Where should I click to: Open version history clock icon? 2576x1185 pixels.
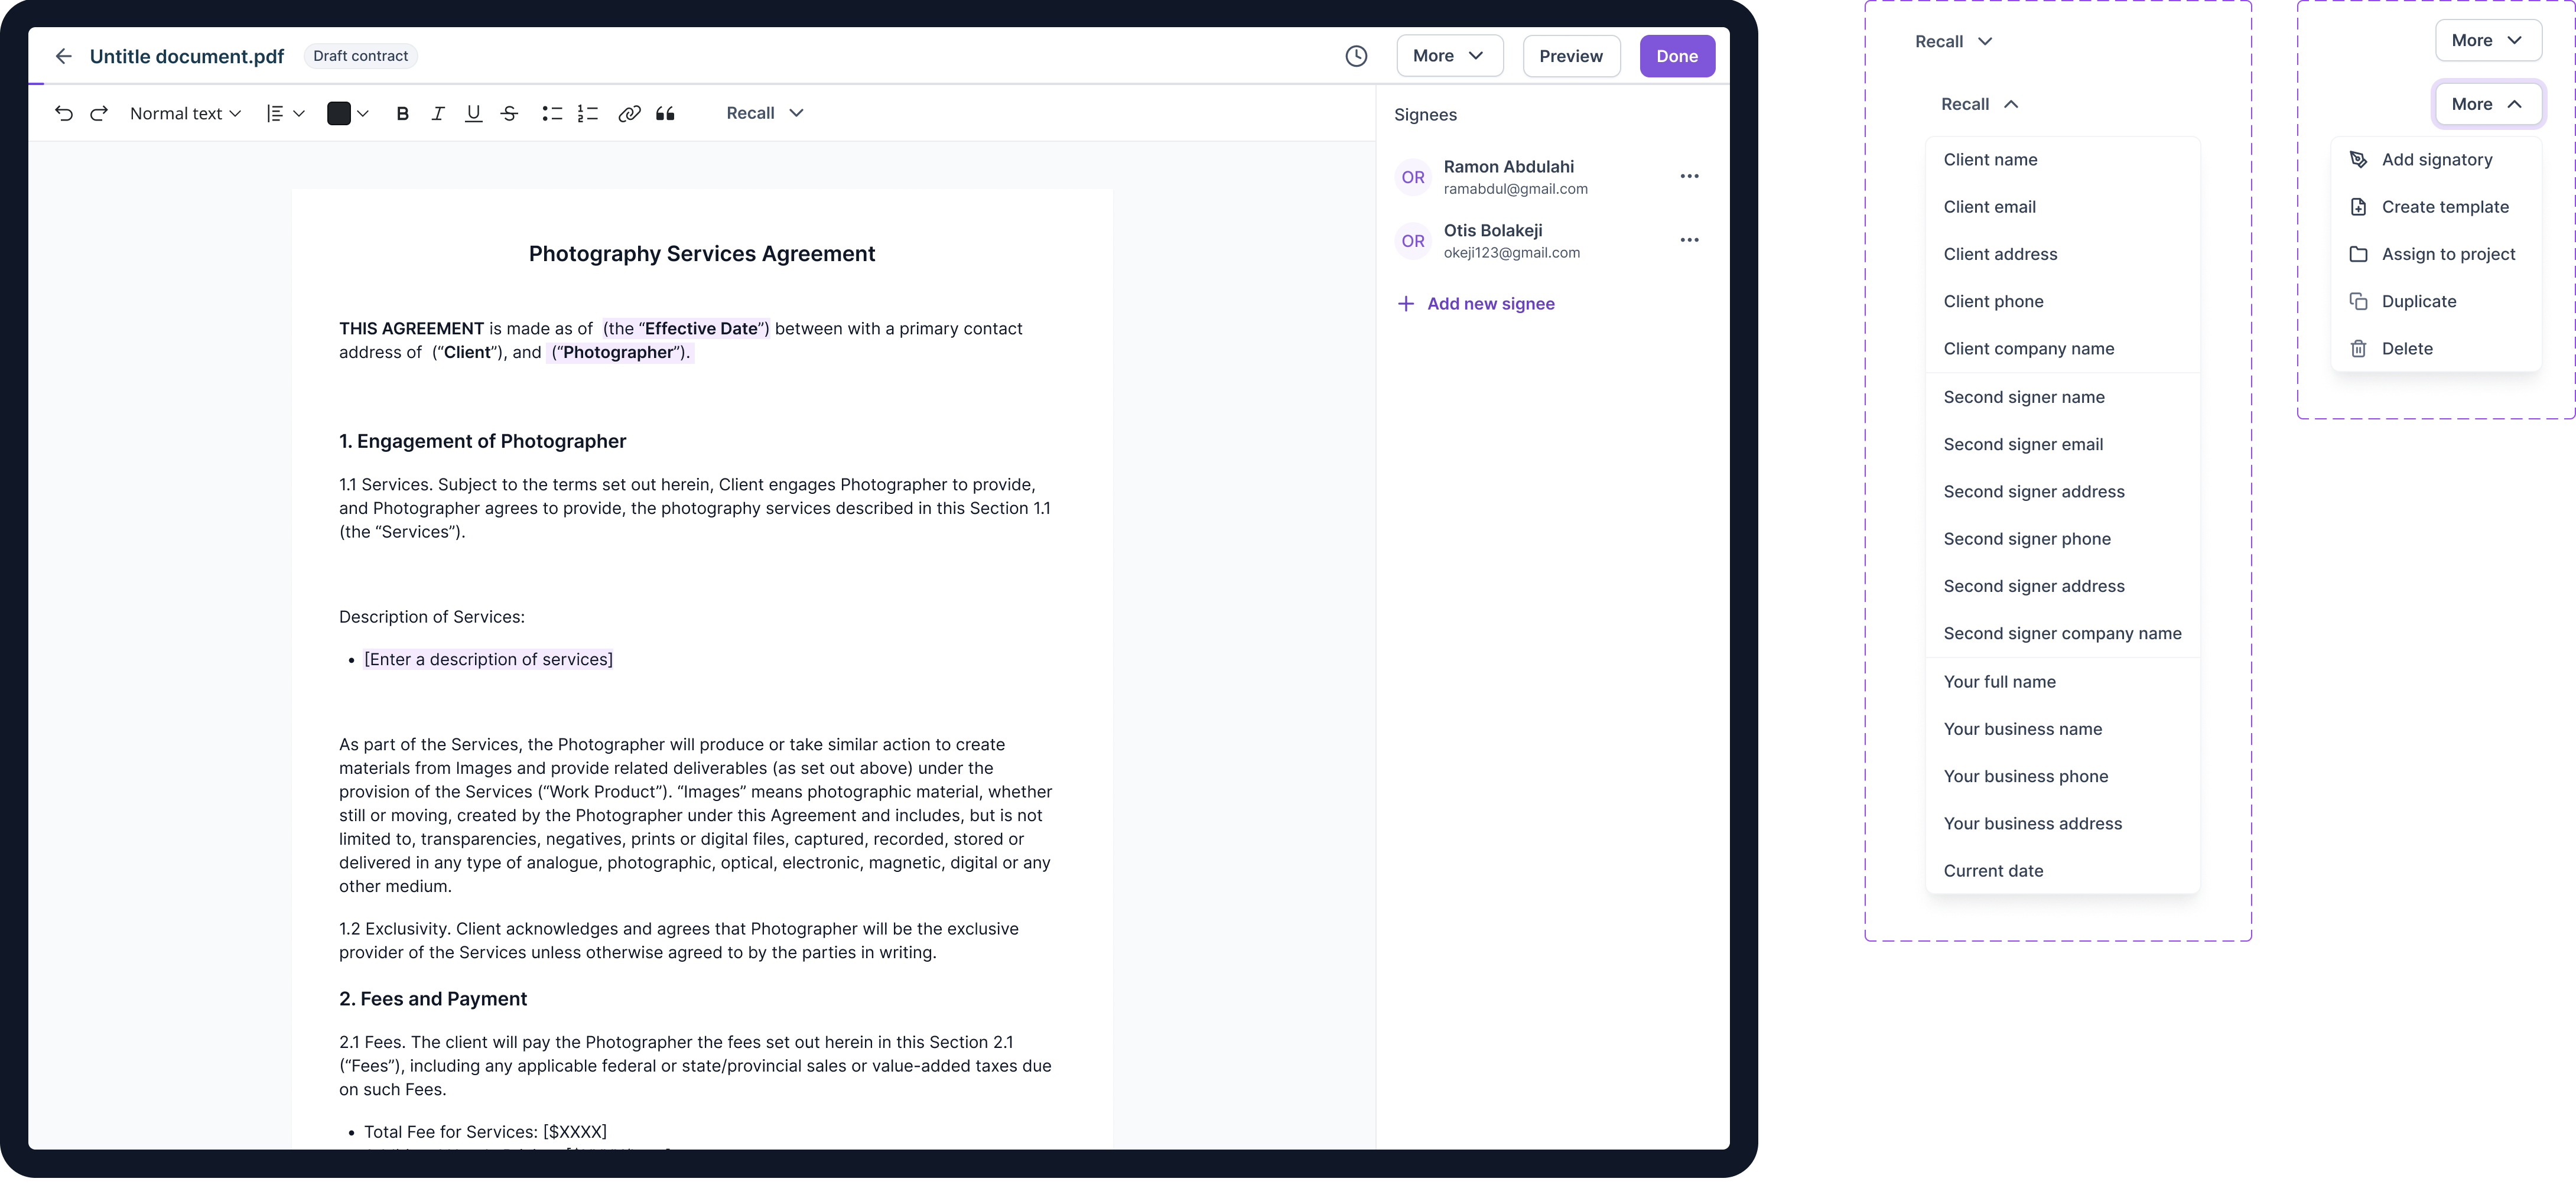click(x=1356, y=56)
